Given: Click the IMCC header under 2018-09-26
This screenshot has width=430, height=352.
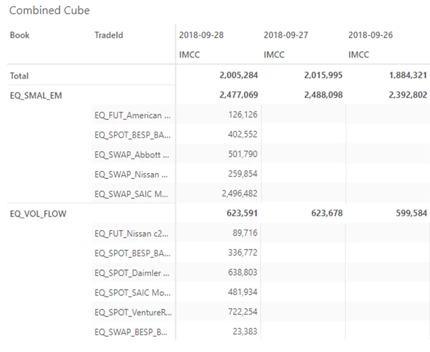Looking at the screenshot, I should 358,55.
